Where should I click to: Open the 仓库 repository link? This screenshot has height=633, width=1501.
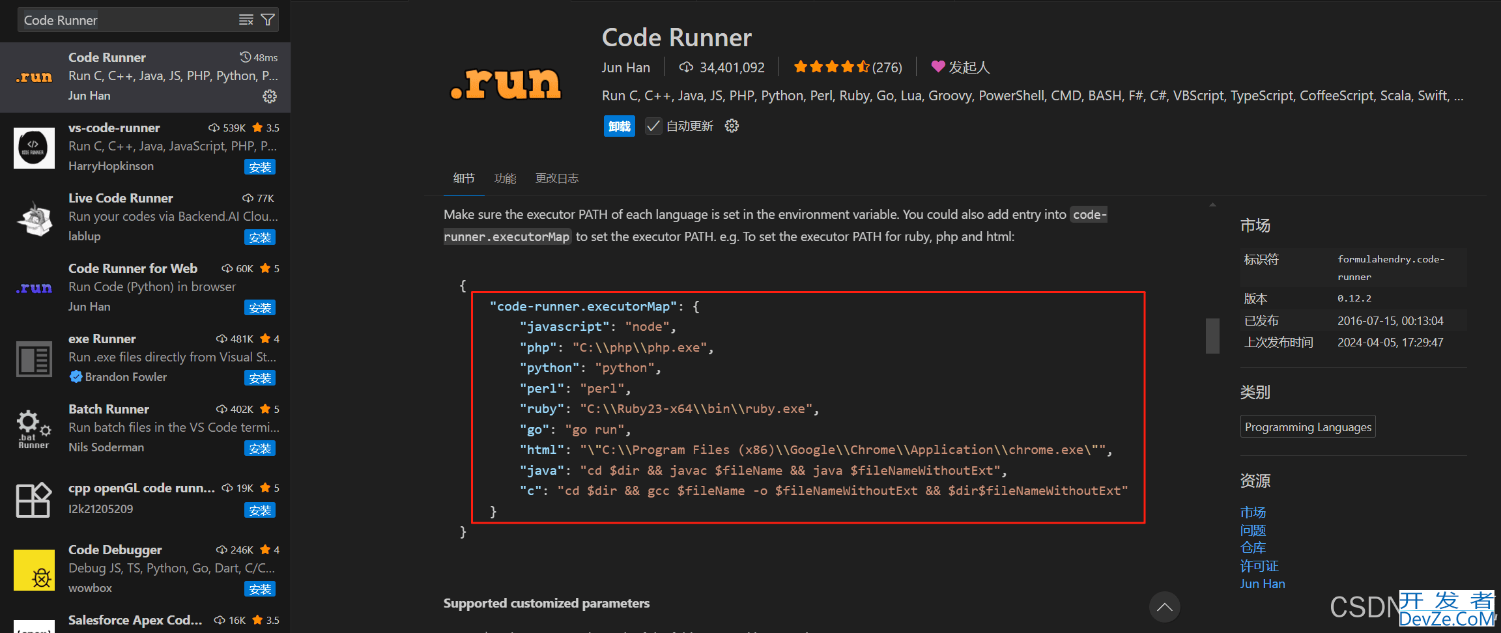(1253, 548)
